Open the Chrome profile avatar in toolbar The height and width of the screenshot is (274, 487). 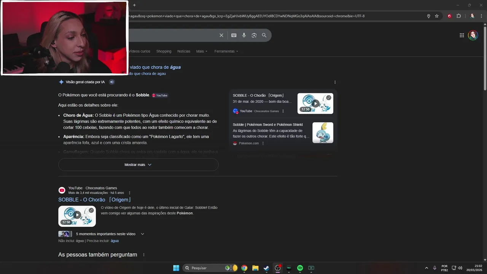pyautogui.click(x=472, y=16)
